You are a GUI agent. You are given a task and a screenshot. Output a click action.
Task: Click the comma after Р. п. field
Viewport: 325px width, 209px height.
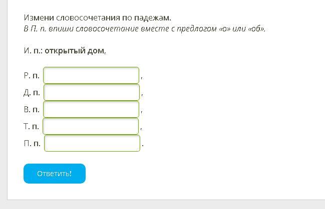(142, 78)
